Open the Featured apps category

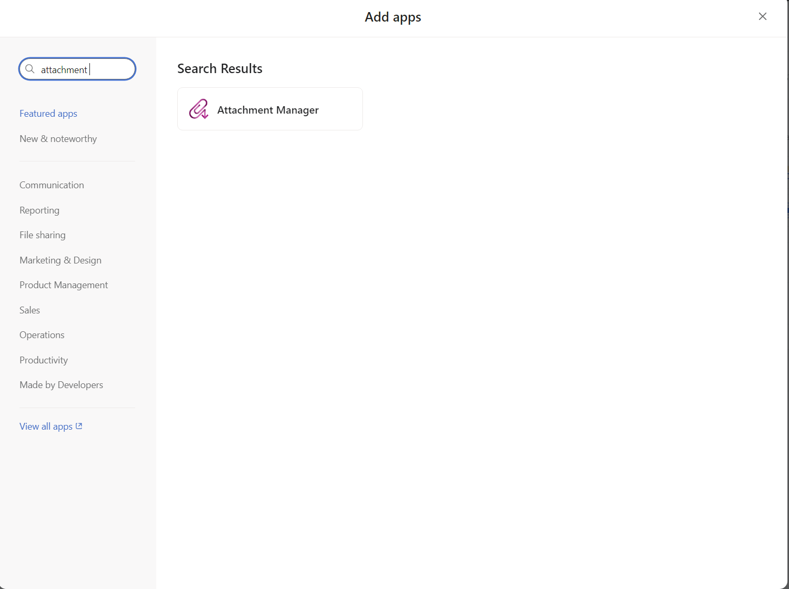tap(48, 114)
